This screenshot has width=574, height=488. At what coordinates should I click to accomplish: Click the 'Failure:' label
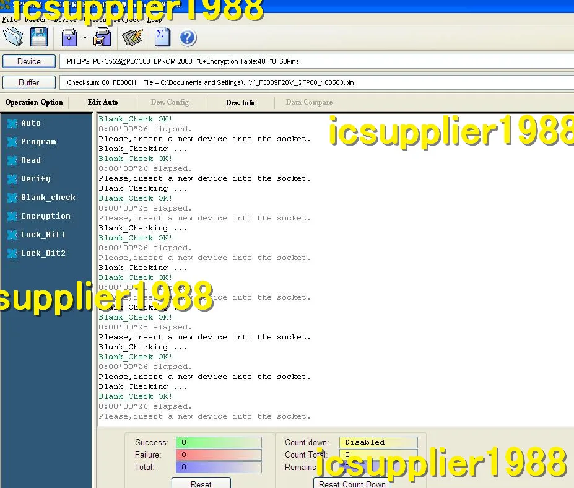(x=148, y=455)
